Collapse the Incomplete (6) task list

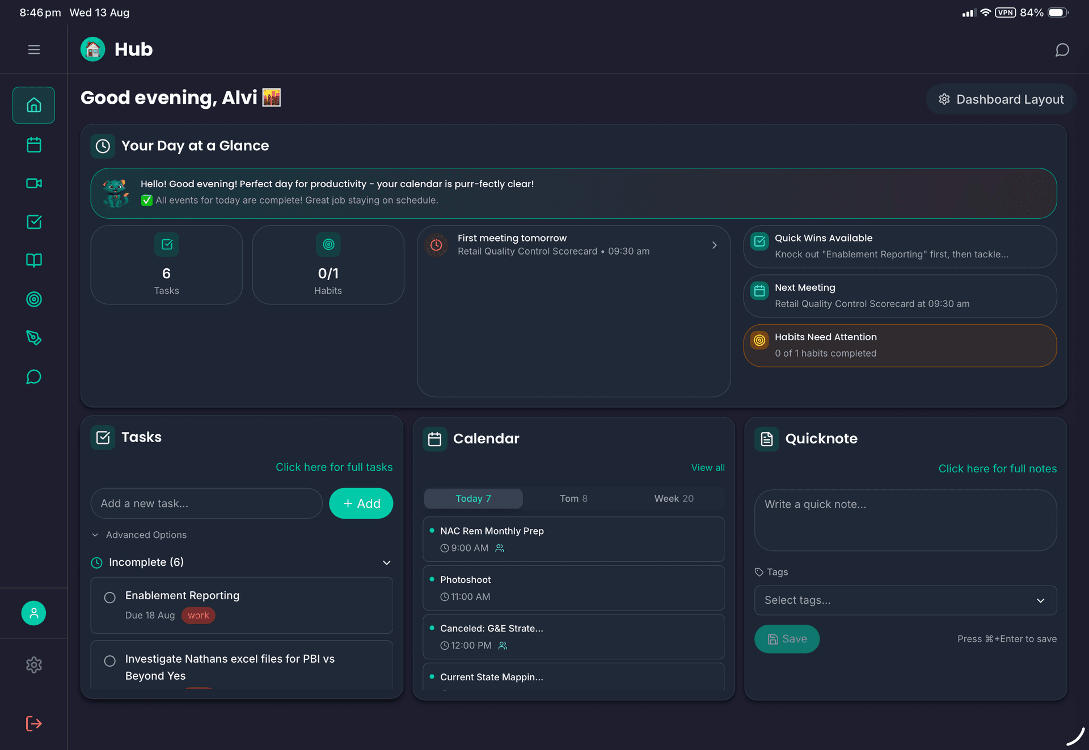(386, 562)
